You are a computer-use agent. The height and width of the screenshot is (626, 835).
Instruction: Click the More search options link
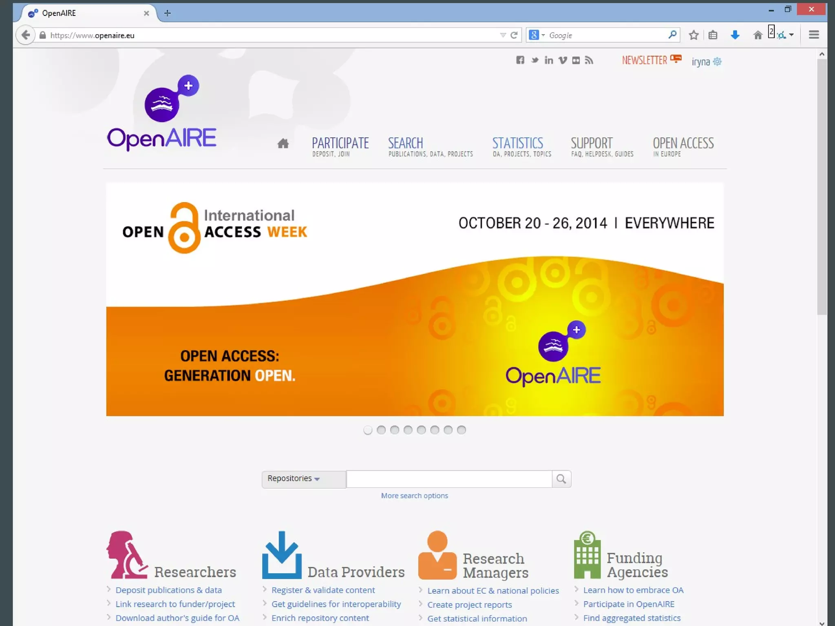click(414, 496)
